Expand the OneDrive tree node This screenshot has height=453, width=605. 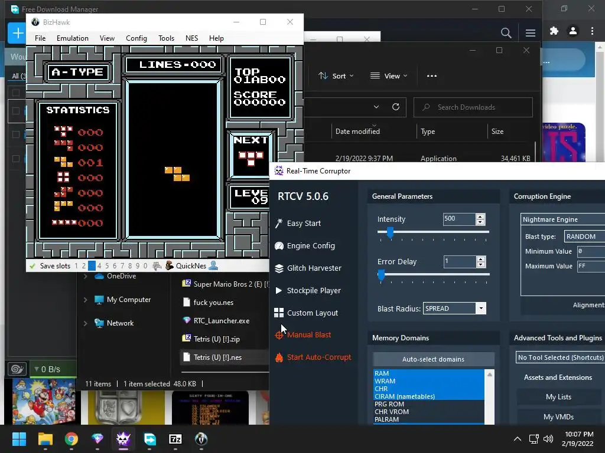click(85, 276)
